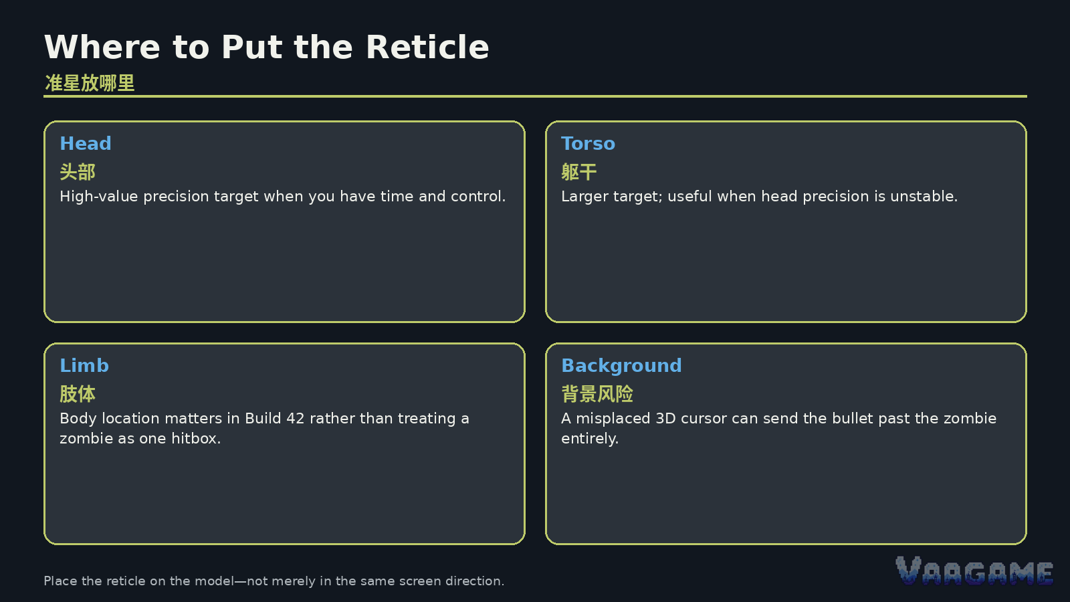Click the footer note about placing the reticle

coord(274,581)
